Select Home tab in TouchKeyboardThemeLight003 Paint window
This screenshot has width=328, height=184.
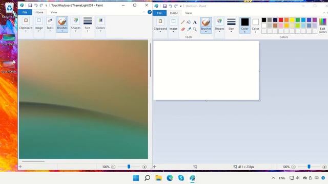click(x=39, y=12)
